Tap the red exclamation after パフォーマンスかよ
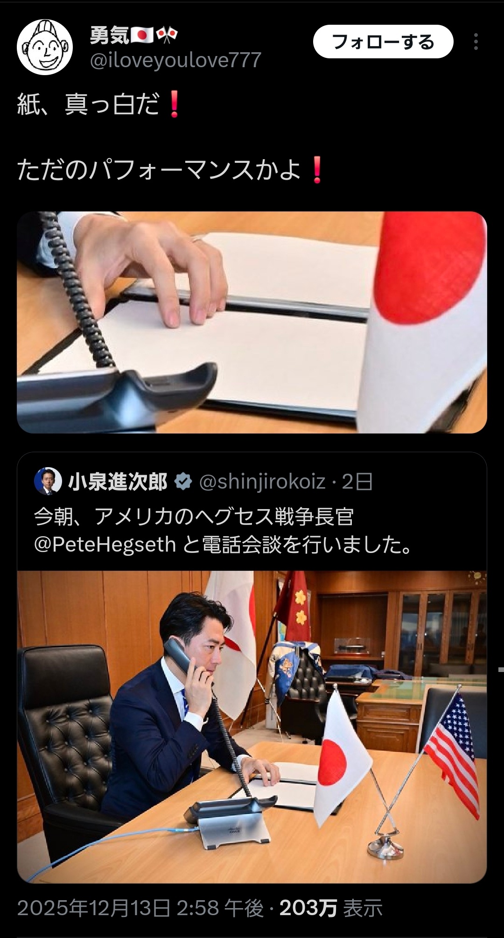The height and width of the screenshot is (938, 504). pyautogui.click(x=317, y=169)
